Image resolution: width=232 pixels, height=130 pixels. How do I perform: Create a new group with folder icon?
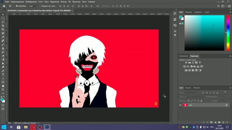pyautogui.click(x=219, y=122)
